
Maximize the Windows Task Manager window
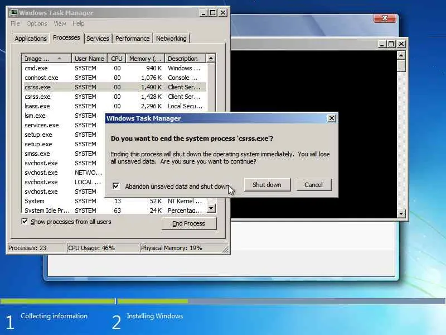click(213, 13)
